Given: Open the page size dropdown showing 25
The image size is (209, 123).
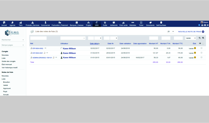Looking at the screenshot, I should pos(171,32).
